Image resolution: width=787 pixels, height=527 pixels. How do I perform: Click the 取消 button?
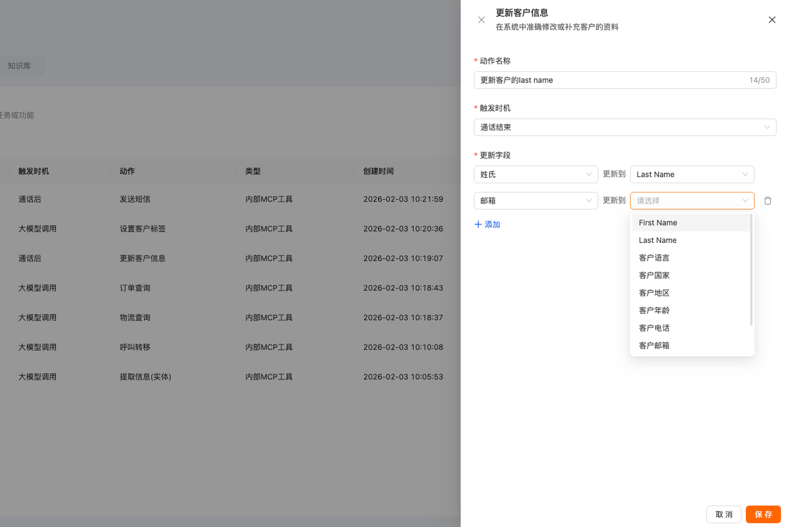724,514
